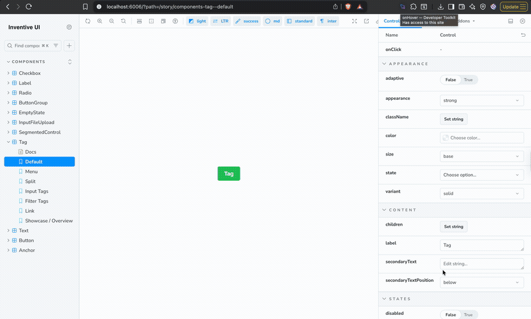The image size is (531, 319).
Task: Focus the Find components search box
Action: (32, 45)
